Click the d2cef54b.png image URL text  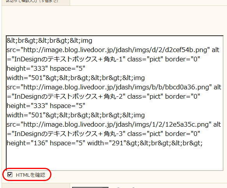115,50
